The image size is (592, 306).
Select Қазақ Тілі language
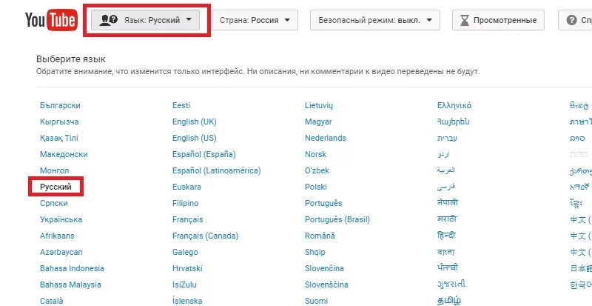(59, 138)
